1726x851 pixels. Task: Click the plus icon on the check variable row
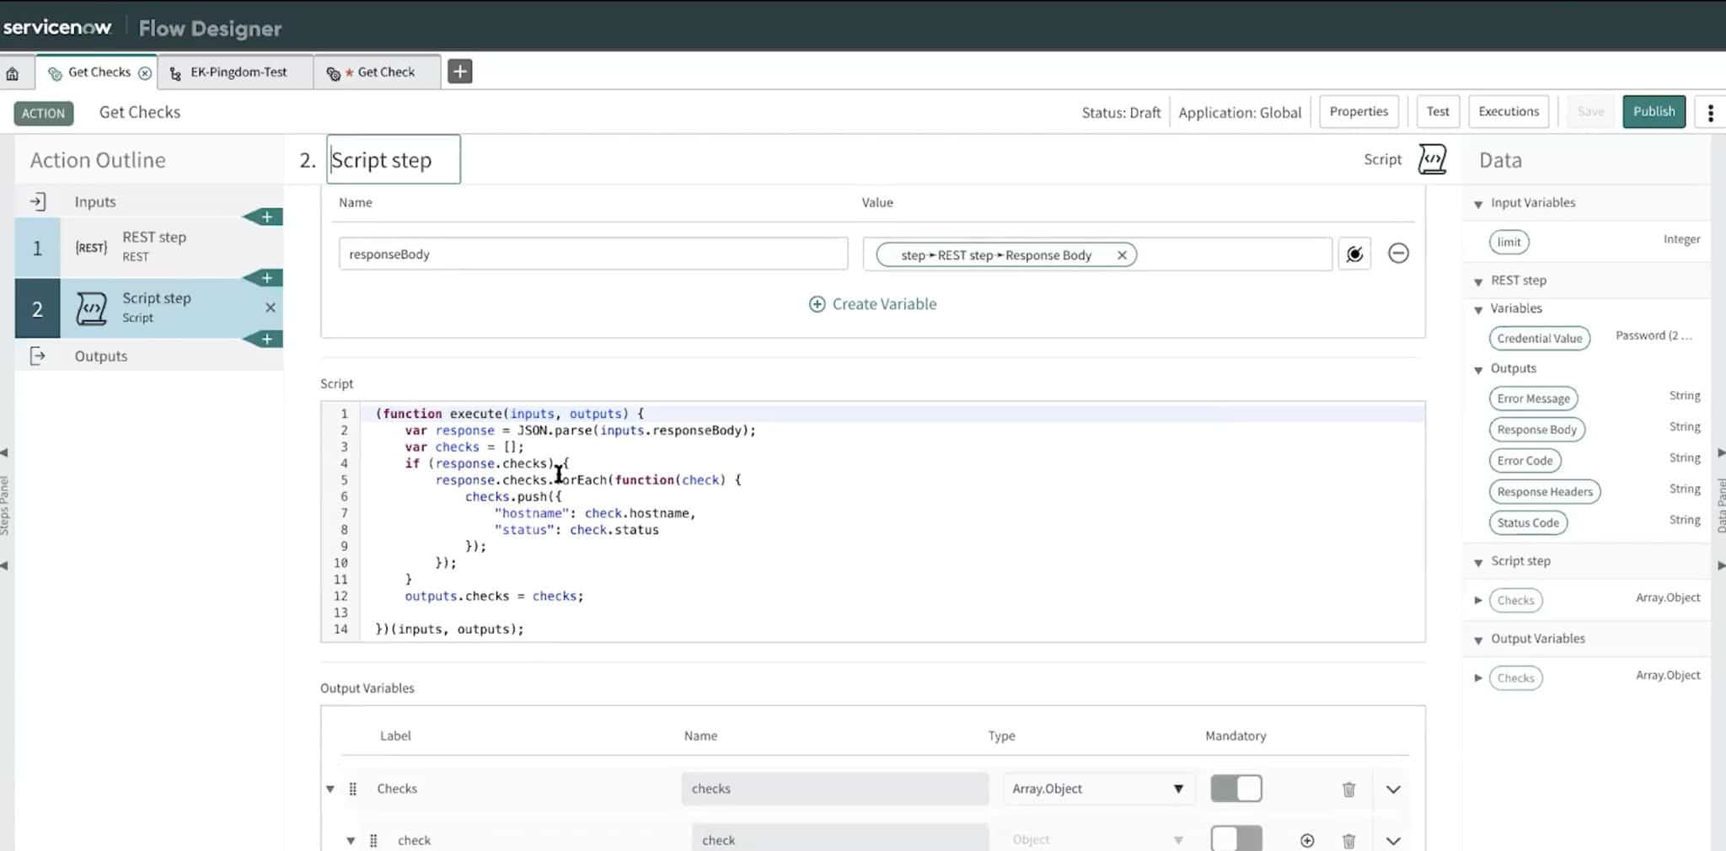[1307, 839]
